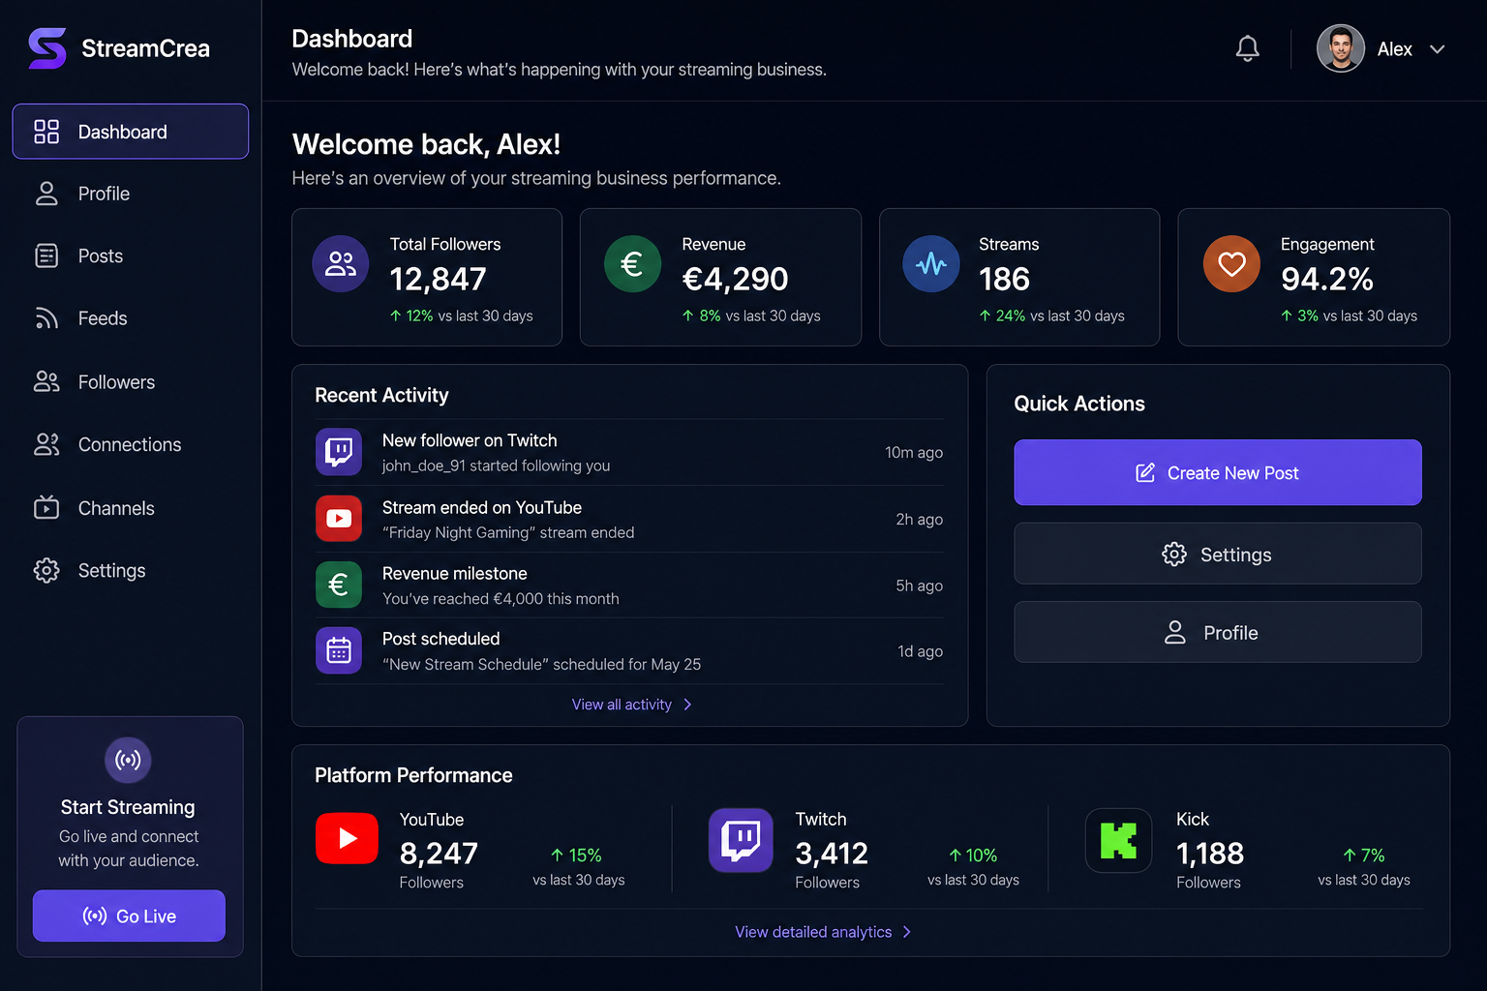The image size is (1487, 991).
Task: Click the Posts document icon in sidebar
Action: point(46,255)
